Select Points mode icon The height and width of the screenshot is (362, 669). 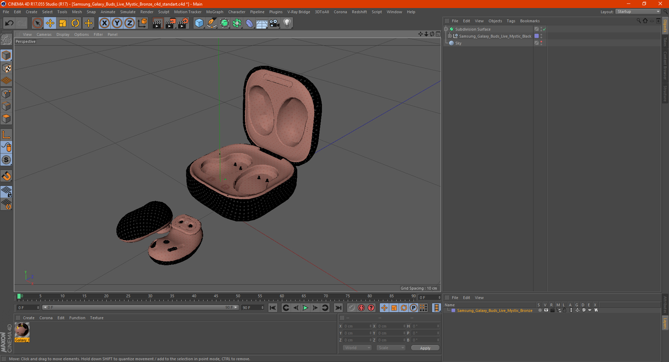6,94
